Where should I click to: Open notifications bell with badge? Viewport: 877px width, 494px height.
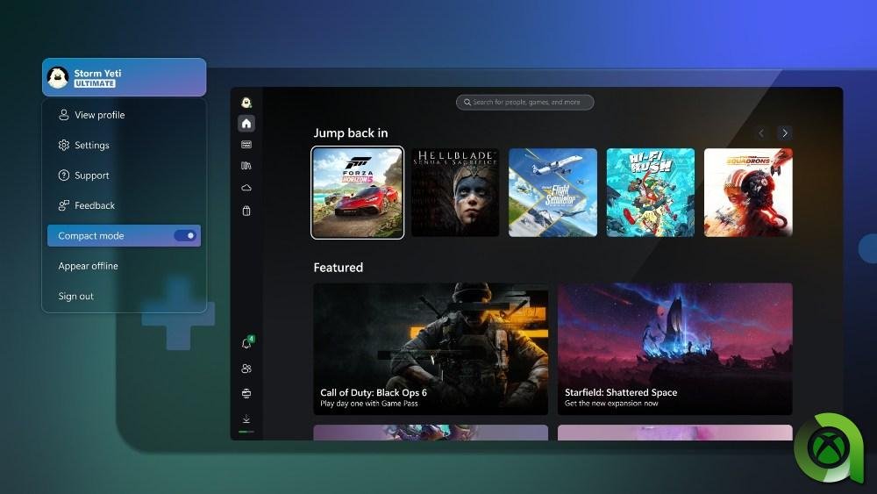(x=246, y=344)
